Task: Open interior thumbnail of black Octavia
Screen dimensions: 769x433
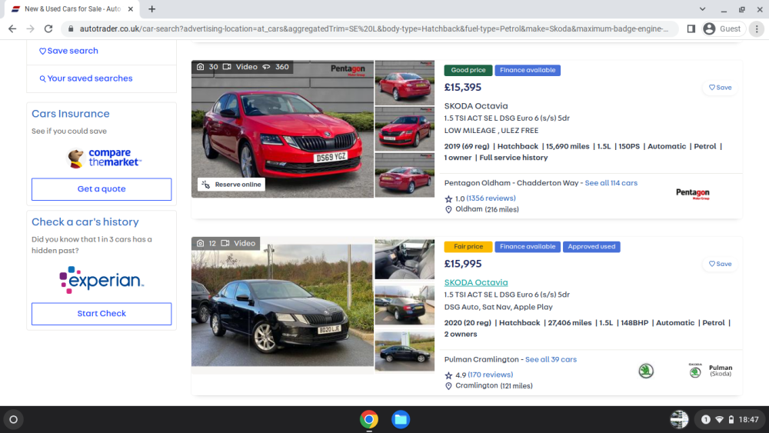Action: point(404,259)
